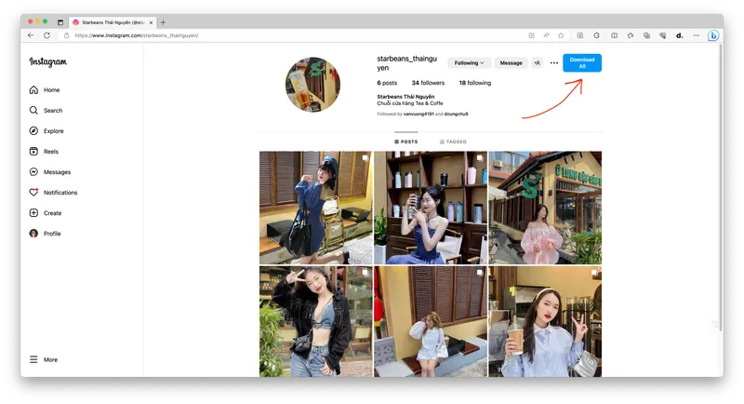Image resolution: width=744 pixels, height=404 pixels.
Task: Open Explore compass icon
Action: [34, 131]
